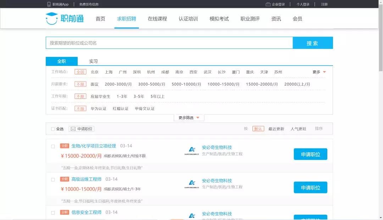This screenshot has height=220, width=383.
Task: Click the 职前通 graduation-cap logo
Action: tap(52, 19)
